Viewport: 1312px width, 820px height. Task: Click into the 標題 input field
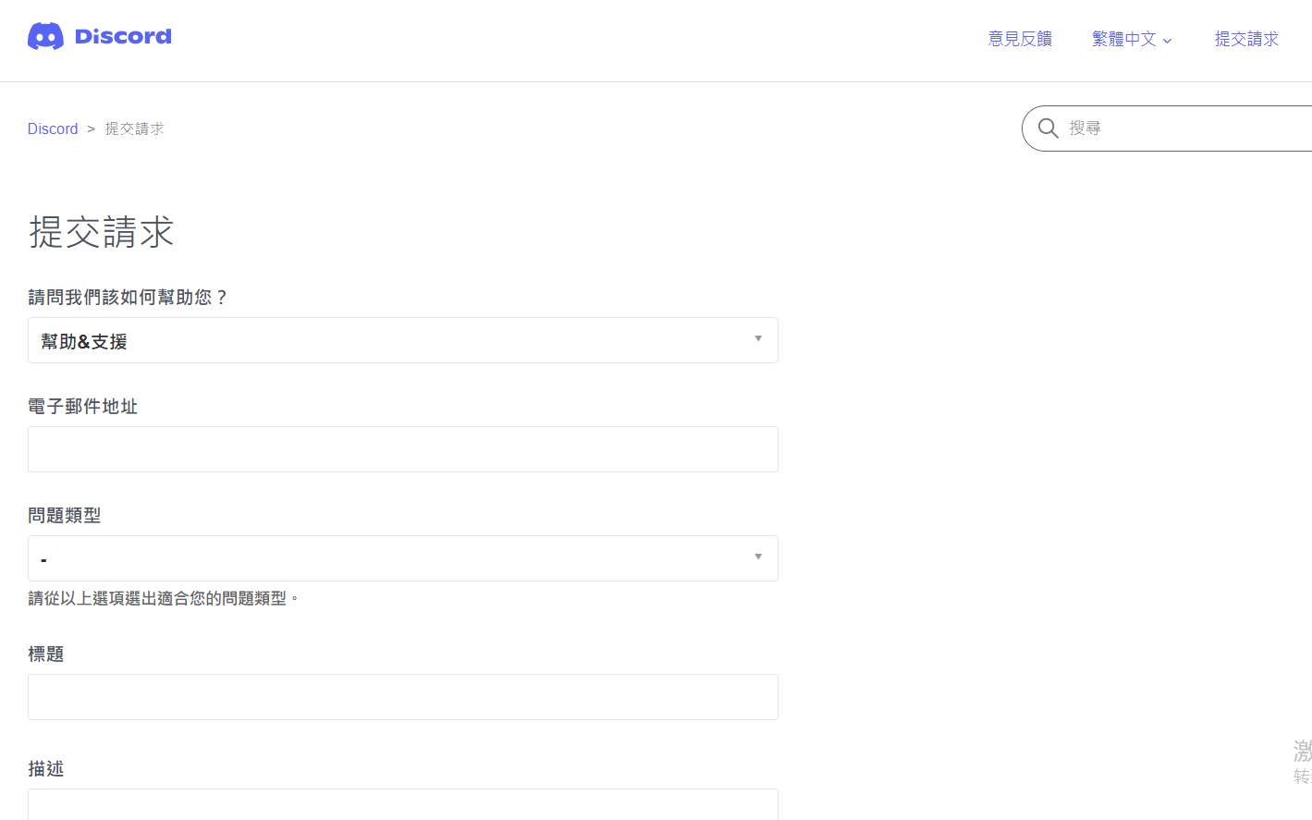tap(403, 697)
